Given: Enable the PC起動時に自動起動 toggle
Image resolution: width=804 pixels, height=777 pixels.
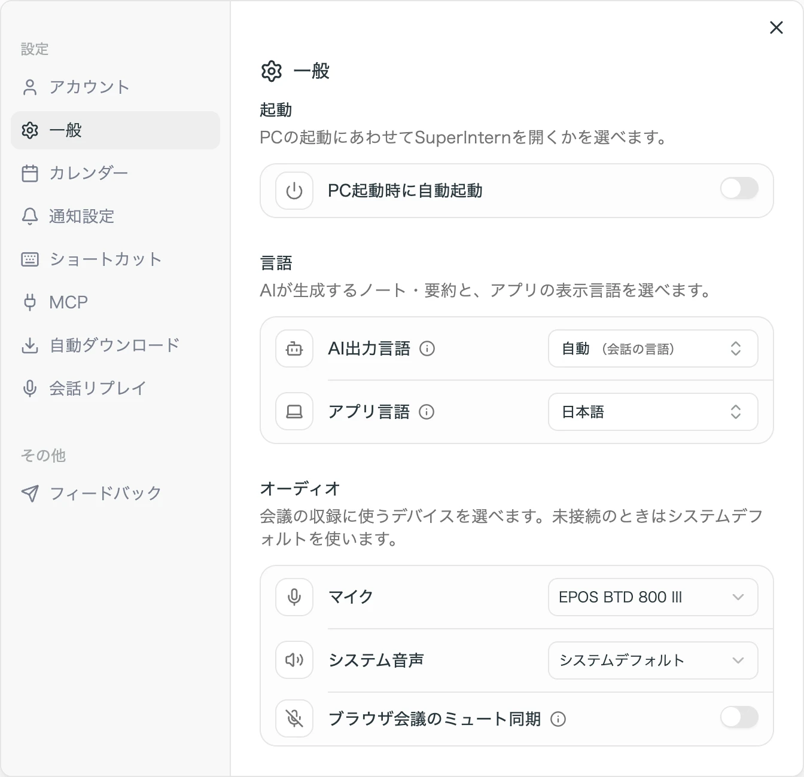Looking at the screenshot, I should click(x=739, y=189).
